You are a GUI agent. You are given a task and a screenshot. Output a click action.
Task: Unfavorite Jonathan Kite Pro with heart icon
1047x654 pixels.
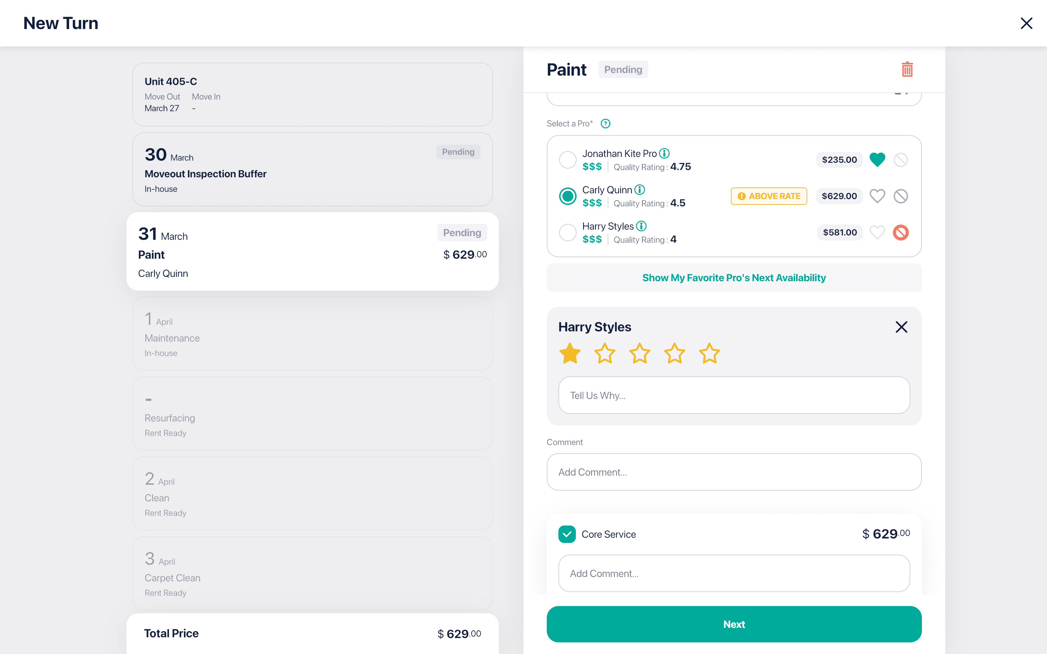point(877,160)
